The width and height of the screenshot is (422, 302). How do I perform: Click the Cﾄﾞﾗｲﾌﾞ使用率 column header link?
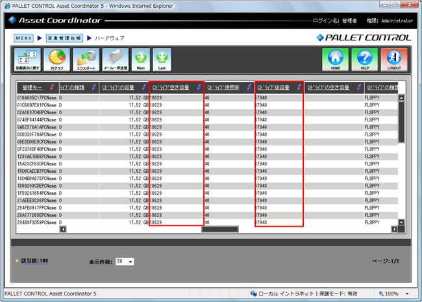click(x=223, y=88)
